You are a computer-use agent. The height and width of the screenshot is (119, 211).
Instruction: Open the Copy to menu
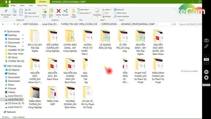click(51, 13)
